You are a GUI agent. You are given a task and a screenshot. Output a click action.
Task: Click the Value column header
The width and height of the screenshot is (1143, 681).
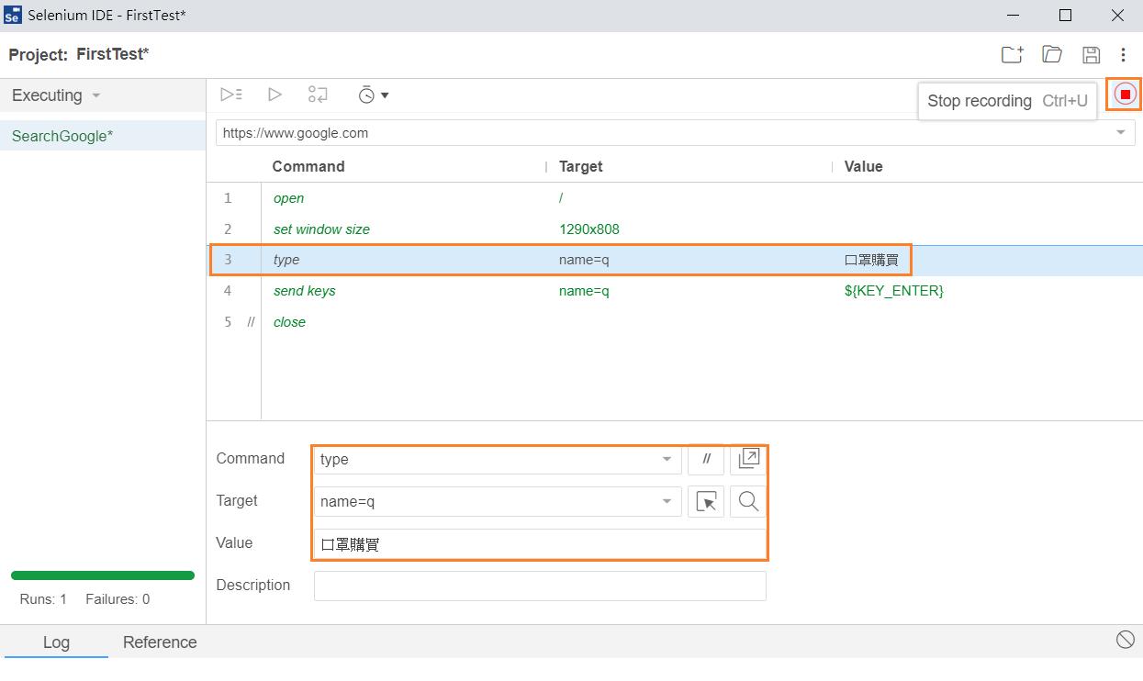863,166
